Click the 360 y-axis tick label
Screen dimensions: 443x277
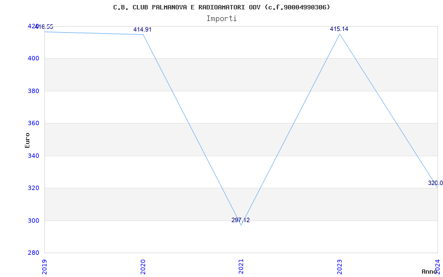coord(33,123)
